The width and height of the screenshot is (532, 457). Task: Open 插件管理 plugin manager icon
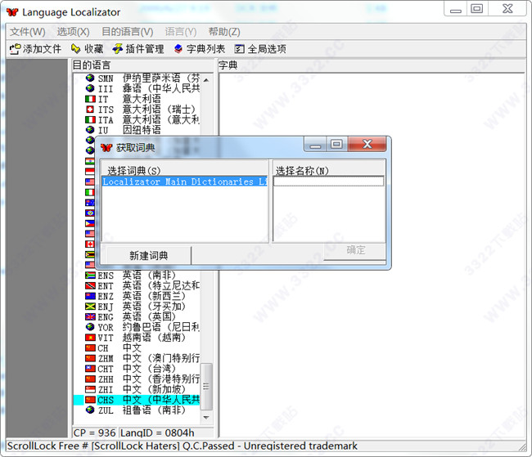point(117,49)
